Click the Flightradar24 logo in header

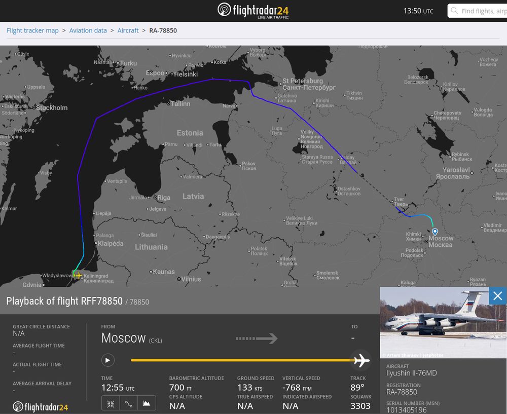click(x=253, y=11)
